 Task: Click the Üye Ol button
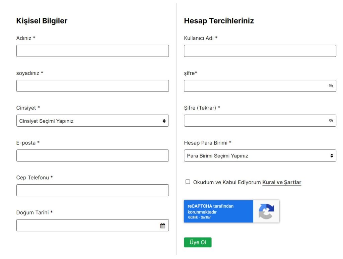pyautogui.click(x=198, y=242)
